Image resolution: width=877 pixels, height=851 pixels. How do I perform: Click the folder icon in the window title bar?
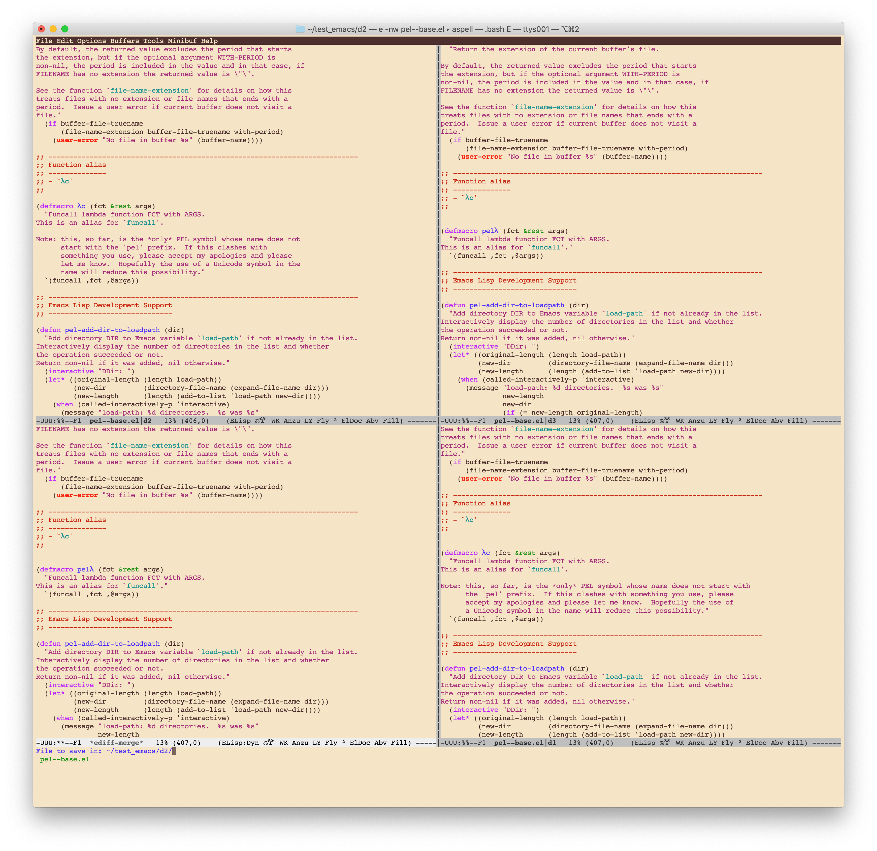click(300, 29)
